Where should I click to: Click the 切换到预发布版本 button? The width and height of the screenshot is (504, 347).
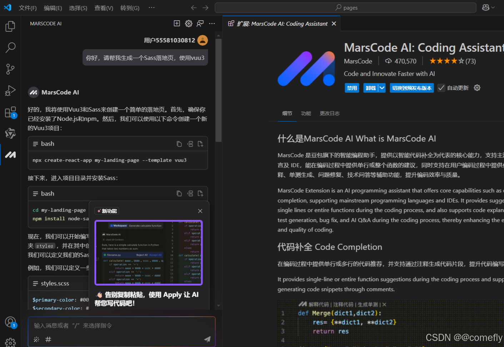[411, 88]
